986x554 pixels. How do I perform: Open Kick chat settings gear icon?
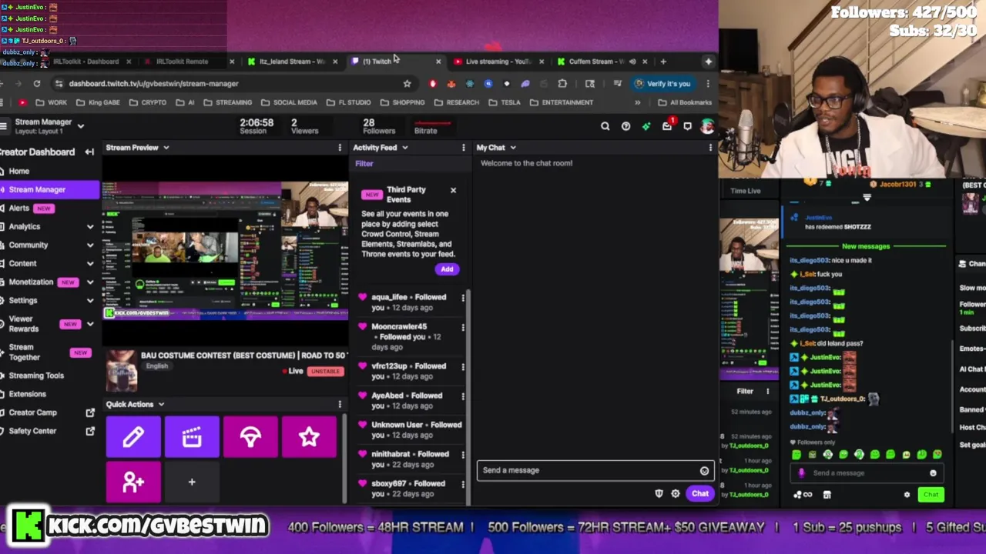coord(907,495)
